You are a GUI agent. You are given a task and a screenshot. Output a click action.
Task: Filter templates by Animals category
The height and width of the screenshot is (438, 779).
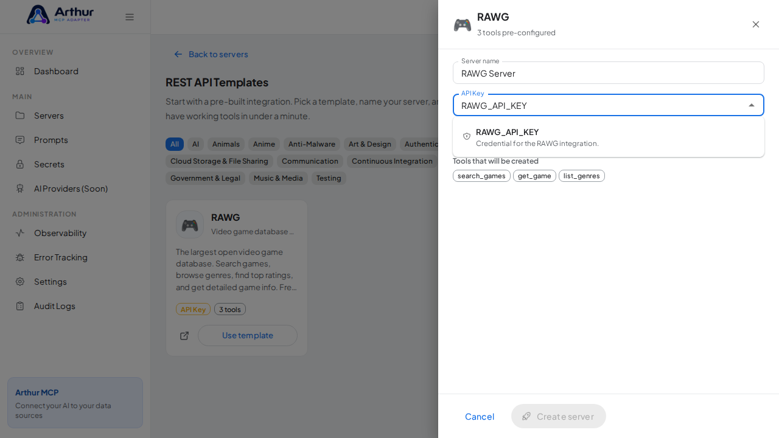point(226,144)
